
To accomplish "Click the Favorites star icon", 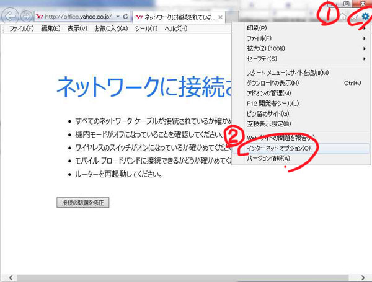I will [355, 17].
